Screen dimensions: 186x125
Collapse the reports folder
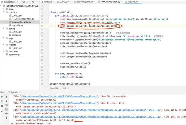click(4, 45)
